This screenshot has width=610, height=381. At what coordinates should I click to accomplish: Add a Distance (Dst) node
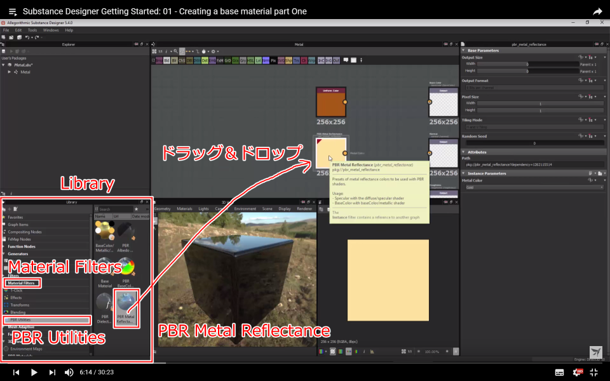pos(205,61)
